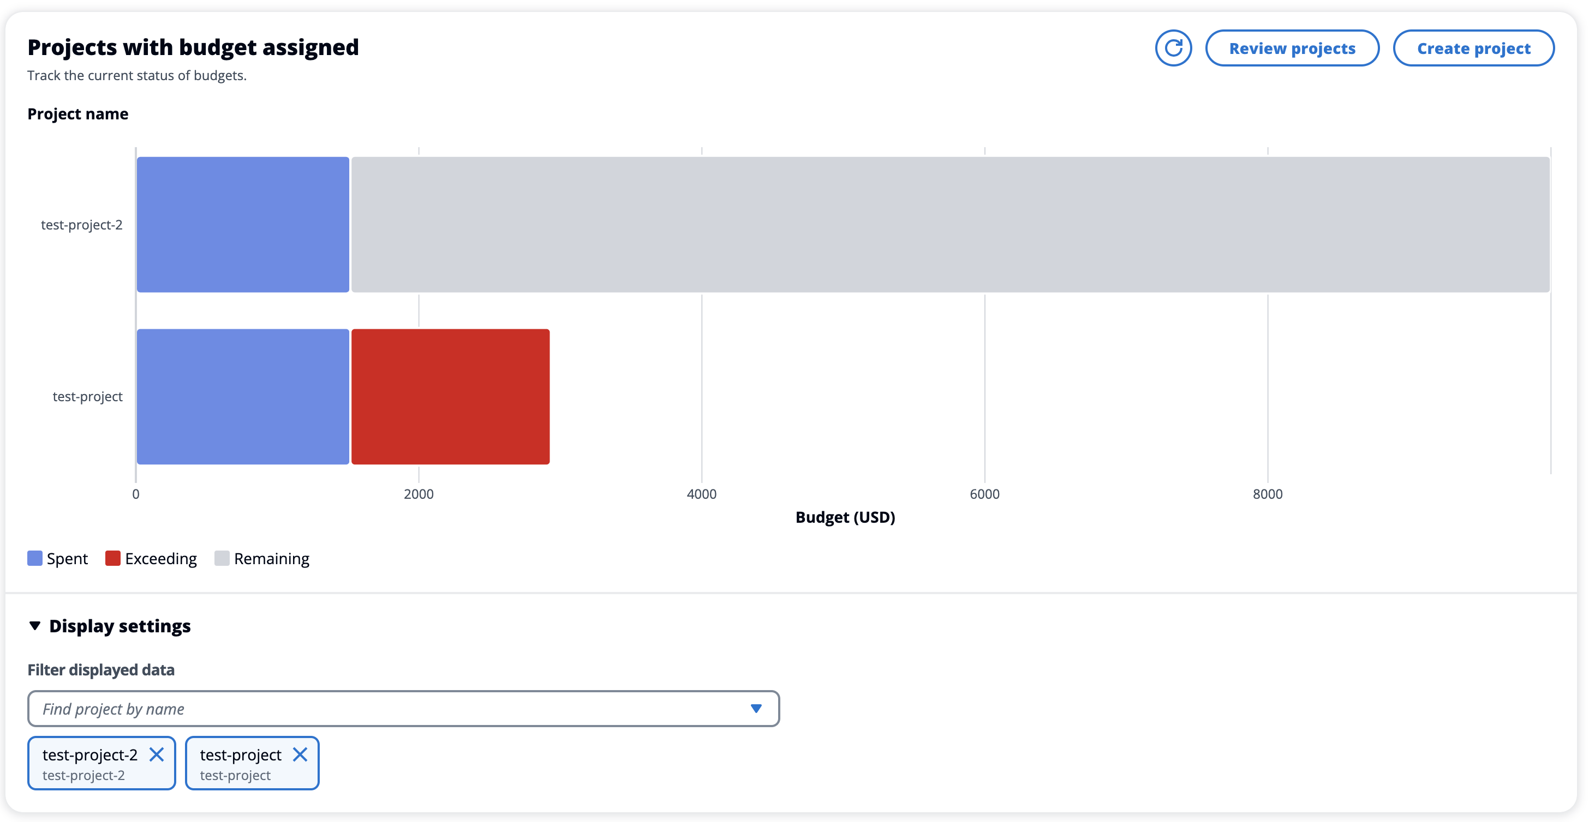Click the Budget (USD) axis label

tap(845, 517)
